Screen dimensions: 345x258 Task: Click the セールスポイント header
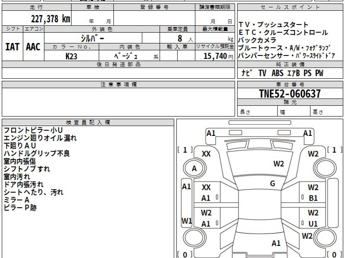point(290,7)
